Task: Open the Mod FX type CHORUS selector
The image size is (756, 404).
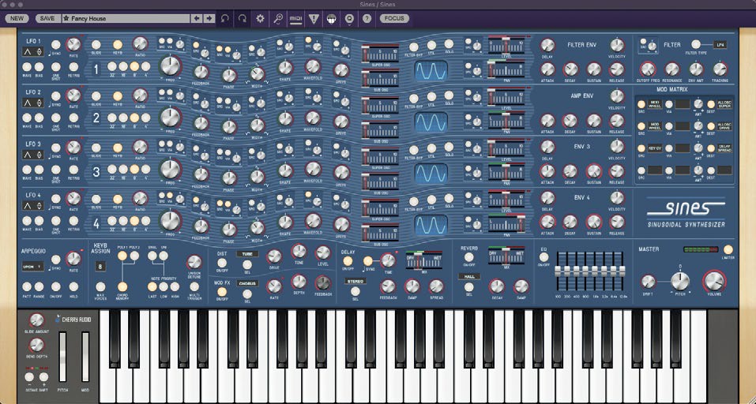Action: pos(247,283)
